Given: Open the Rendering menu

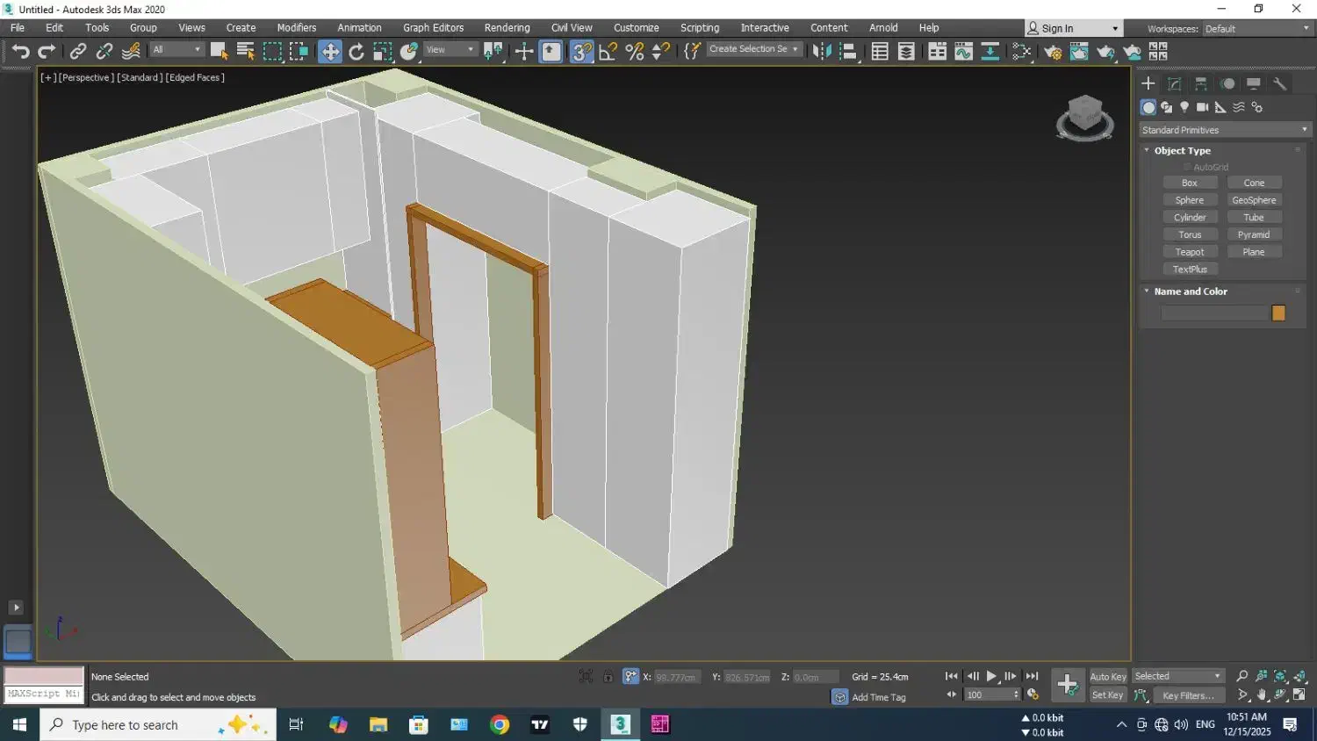Looking at the screenshot, I should coord(507,28).
